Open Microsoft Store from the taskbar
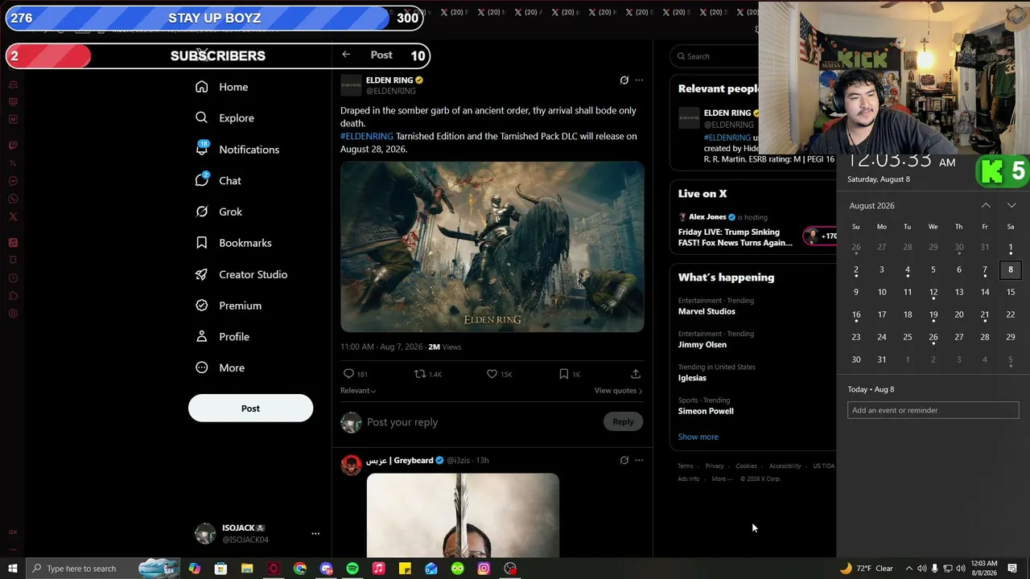1030x579 pixels. click(x=220, y=569)
